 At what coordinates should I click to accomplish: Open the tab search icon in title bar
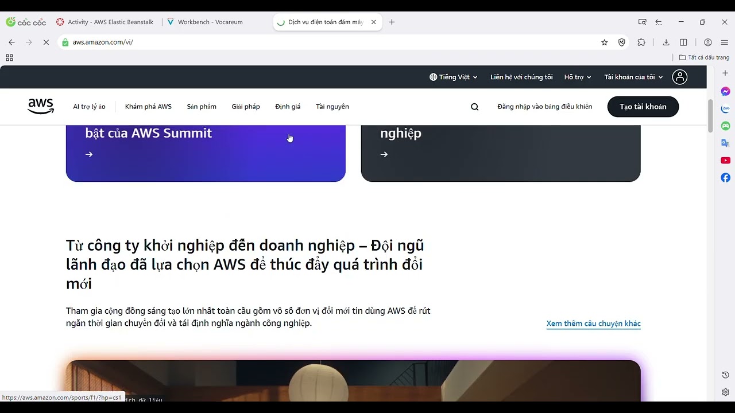(x=643, y=22)
